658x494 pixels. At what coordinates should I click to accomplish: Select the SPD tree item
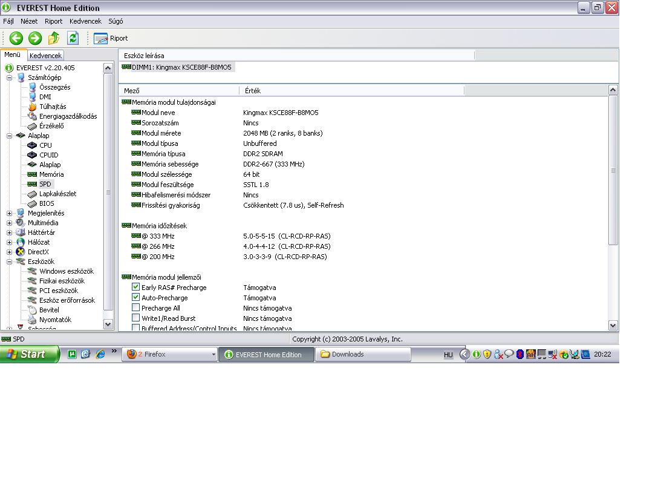tap(45, 184)
